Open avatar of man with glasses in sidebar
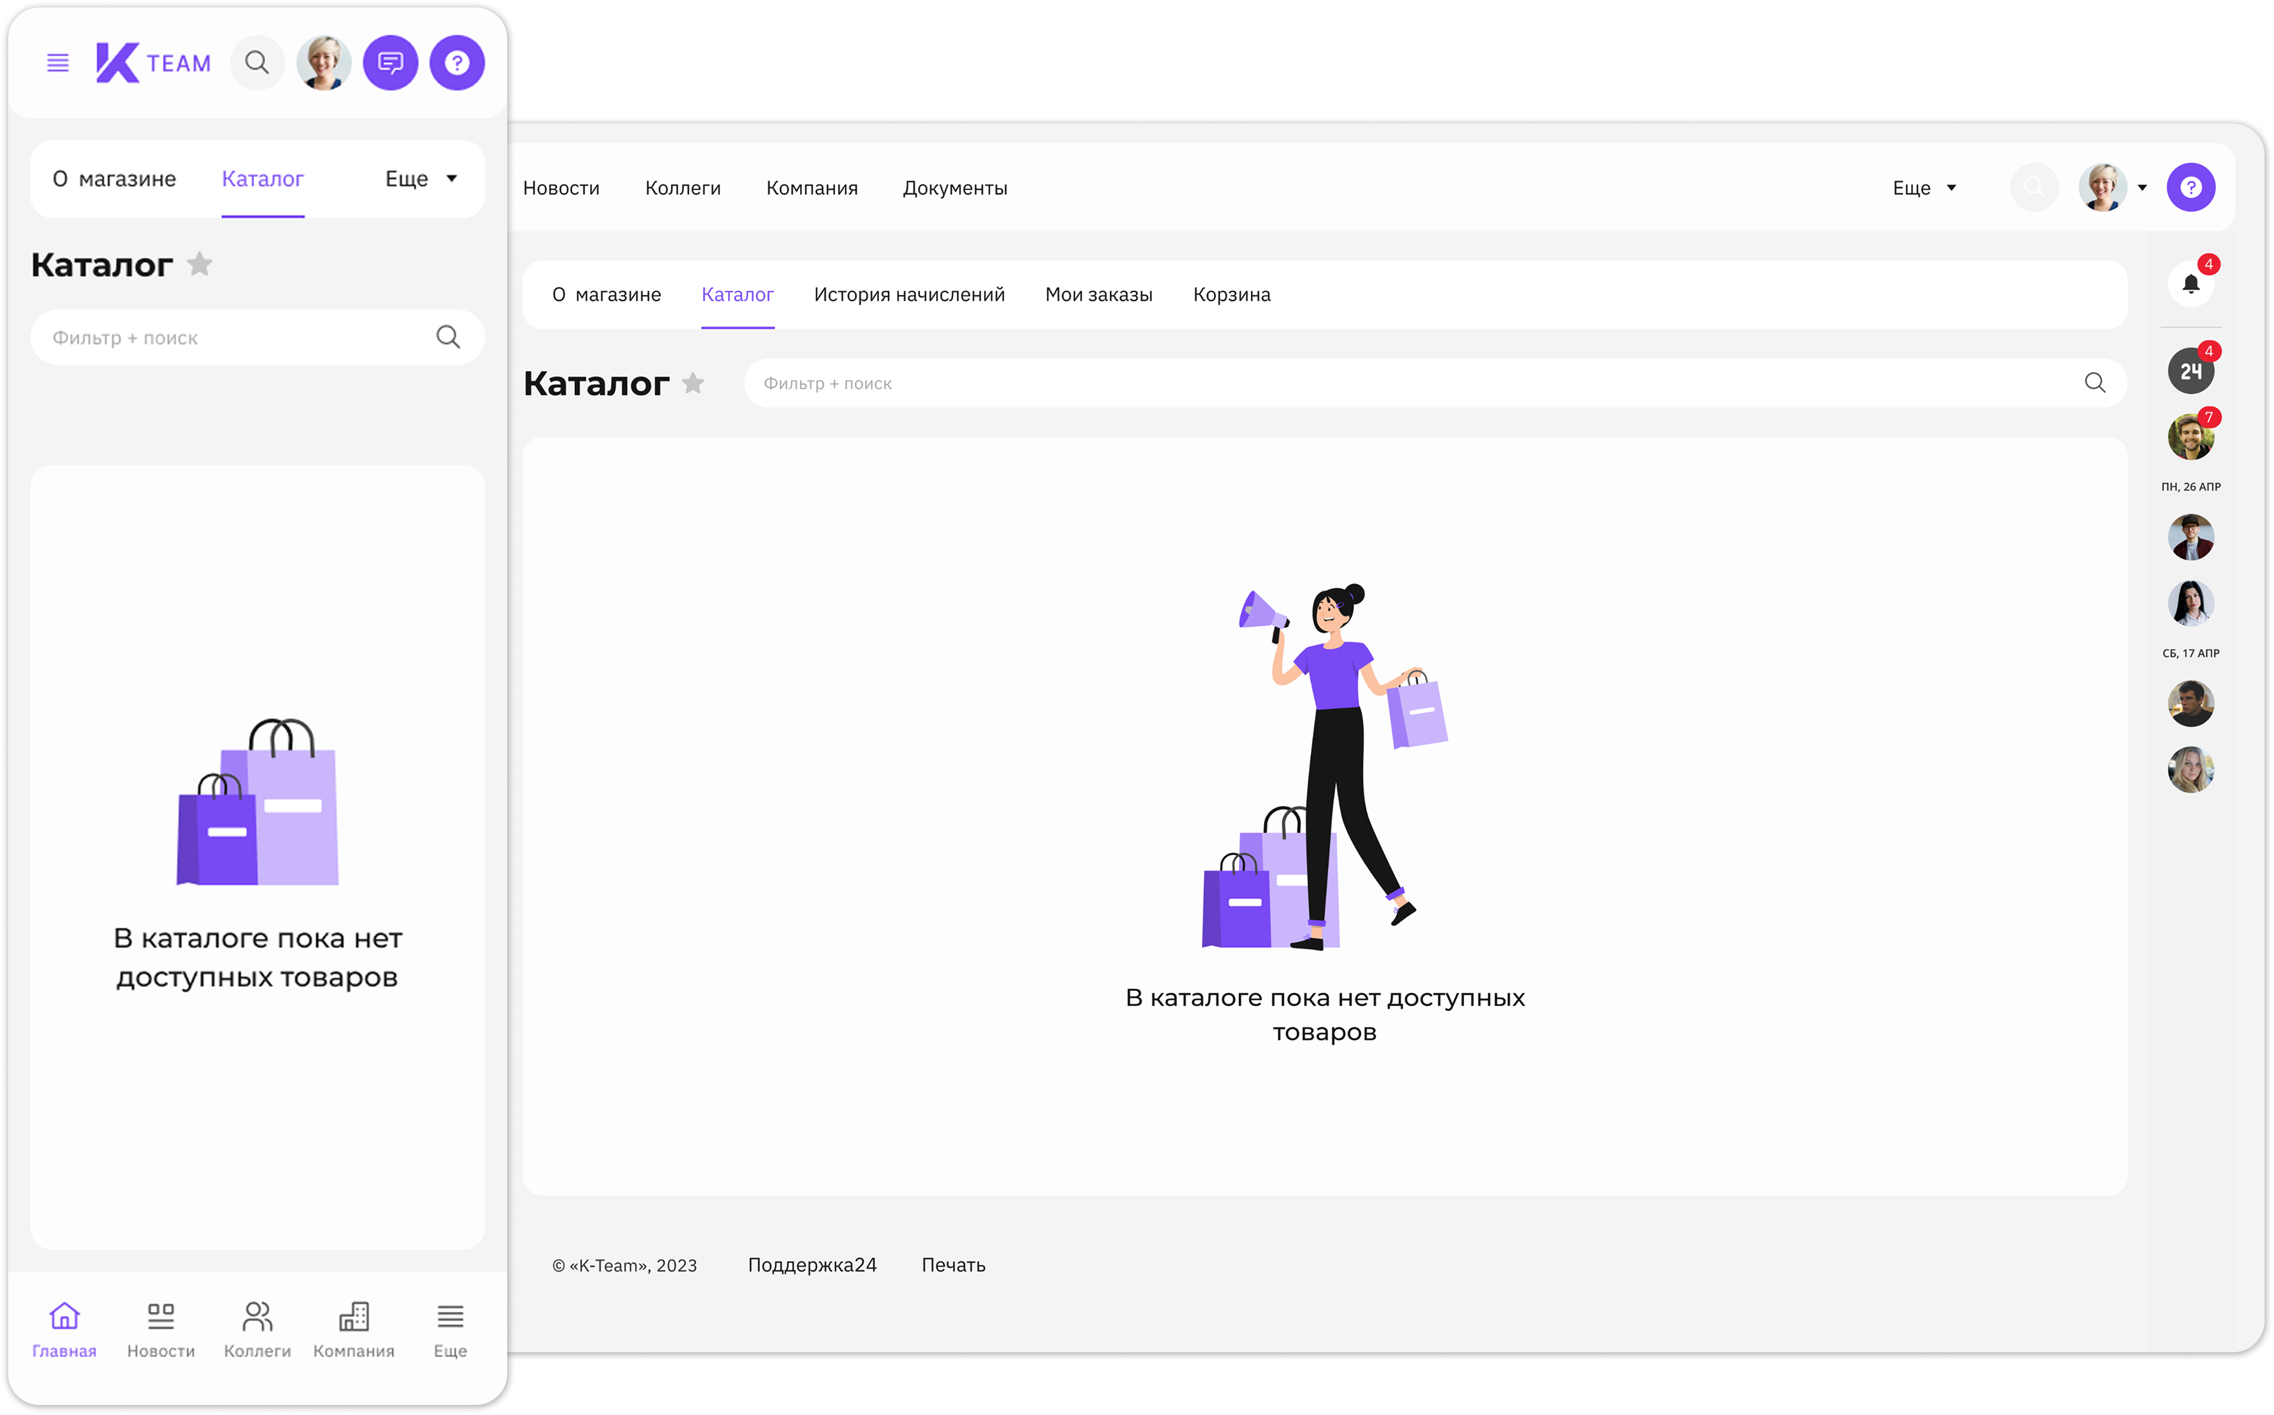The height and width of the screenshot is (1415, 2274). (x=2191, y=537)
